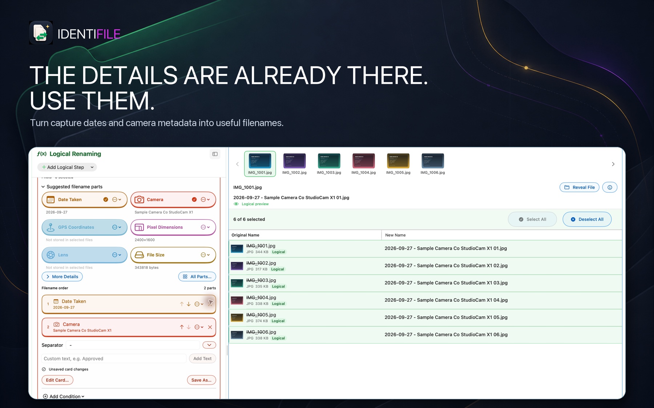Open the file info icon button
The image size is (654, 408).
pos(610,187)
